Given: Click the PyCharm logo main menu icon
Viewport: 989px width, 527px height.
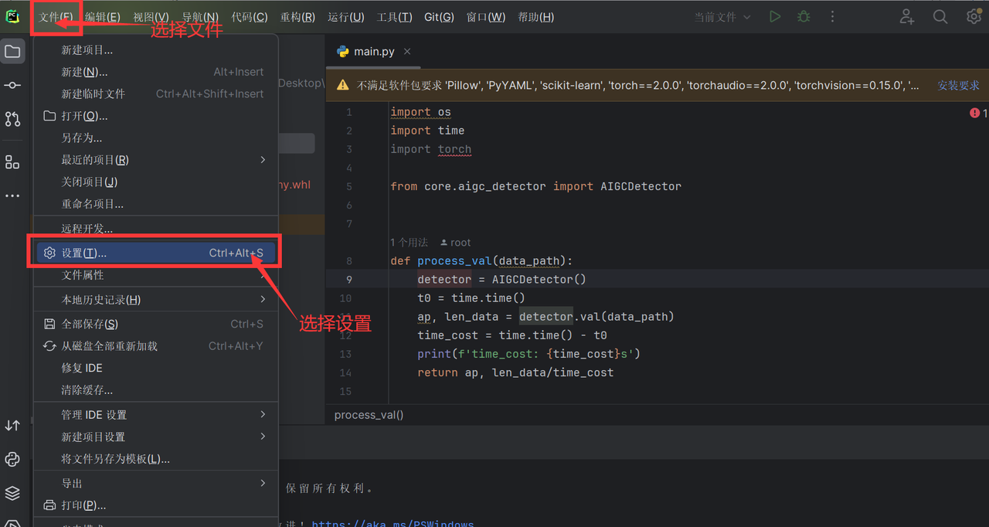Looking at the screenshot, I should tap(12, 16).
